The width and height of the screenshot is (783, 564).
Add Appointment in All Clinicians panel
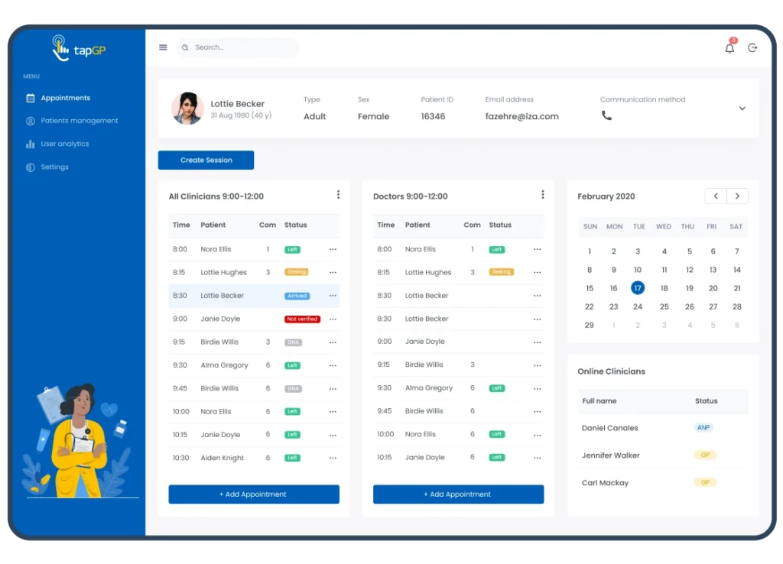pyautogui.click(x=254, y=494)
